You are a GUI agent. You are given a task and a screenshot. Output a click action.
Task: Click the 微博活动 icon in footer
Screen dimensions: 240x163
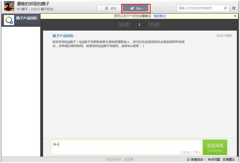pos(188,160)
